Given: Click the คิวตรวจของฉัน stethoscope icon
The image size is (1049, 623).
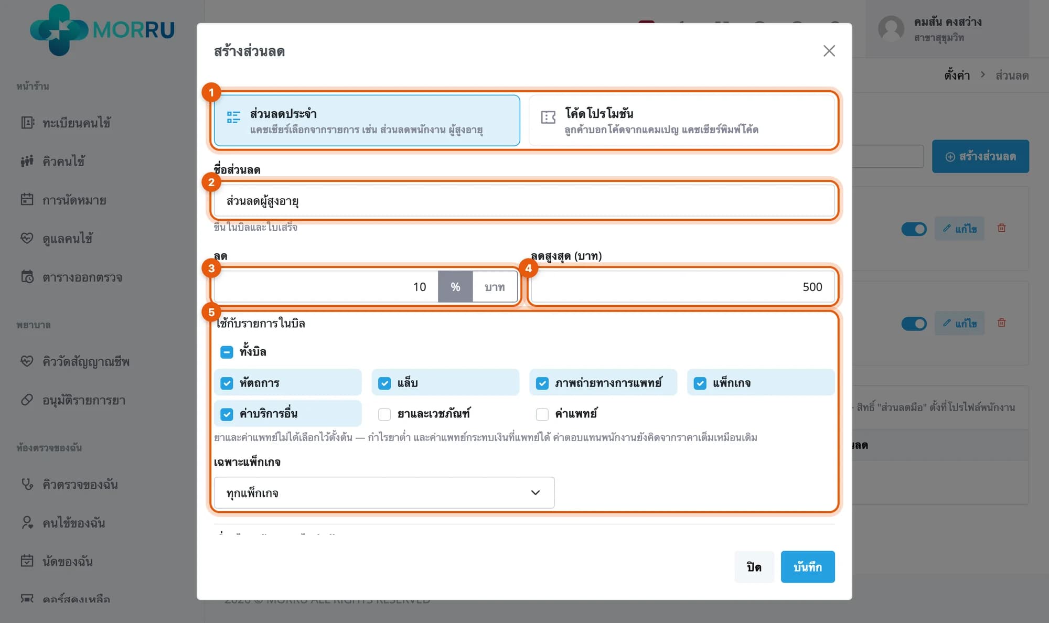Looking at the screenshot, I should (27, 484).
